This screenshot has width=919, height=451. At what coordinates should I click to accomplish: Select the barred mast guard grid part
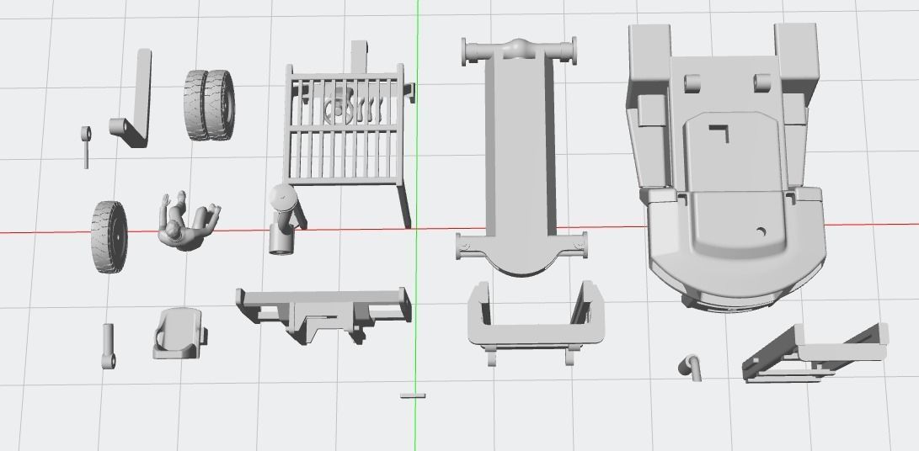click(x=350, y=132)
